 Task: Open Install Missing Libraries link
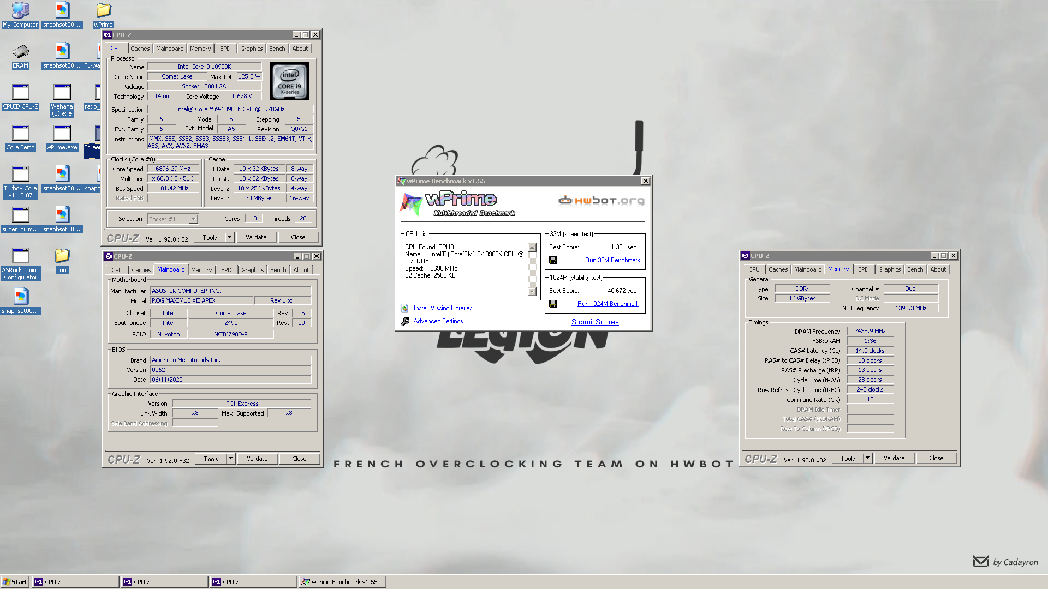[443, 309]
